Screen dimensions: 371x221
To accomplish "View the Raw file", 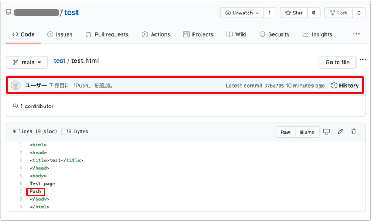I will tap(285, 132).
